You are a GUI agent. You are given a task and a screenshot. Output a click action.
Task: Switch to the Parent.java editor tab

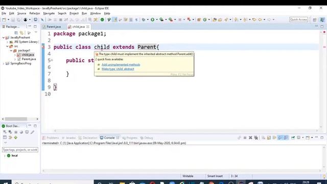tap(54, 27)
